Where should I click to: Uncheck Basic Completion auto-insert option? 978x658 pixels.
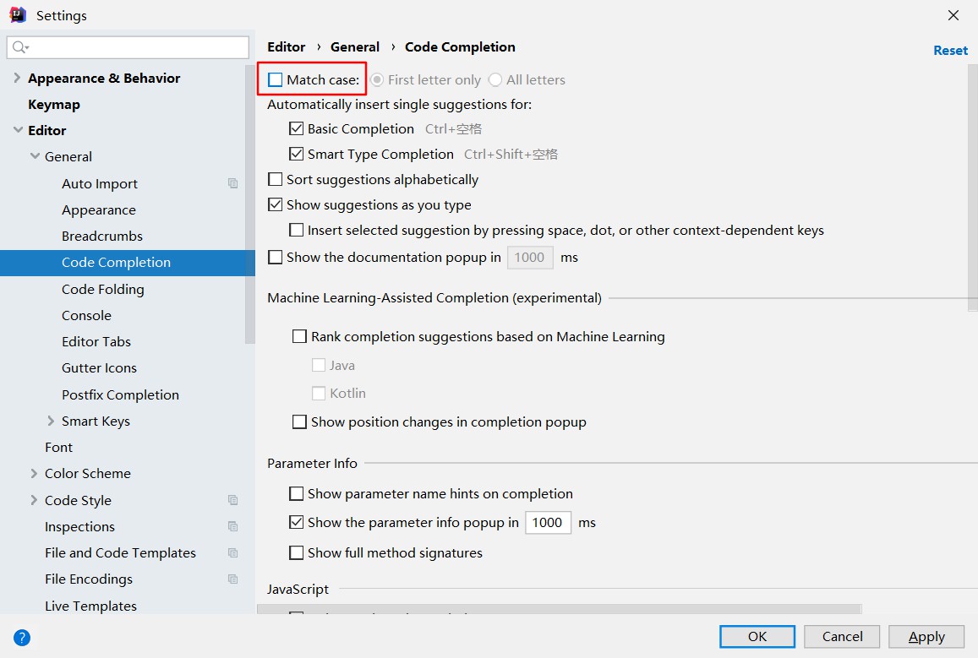tap(297, 129)
